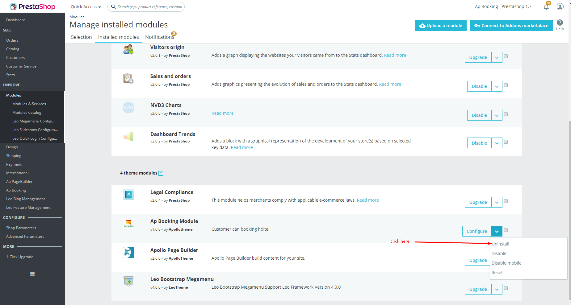This screenshot has height=305, width=571.
Task: Click Connect to Addons marketplace button
Action: pos(511,26)
